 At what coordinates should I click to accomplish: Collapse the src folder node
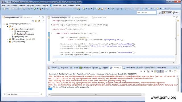click(x=7, y=26)
